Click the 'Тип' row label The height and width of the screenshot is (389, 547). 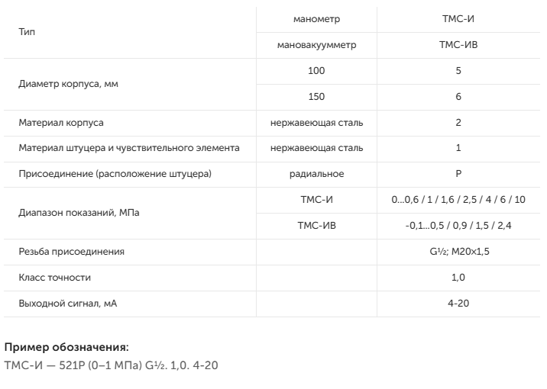coord(27,32)
